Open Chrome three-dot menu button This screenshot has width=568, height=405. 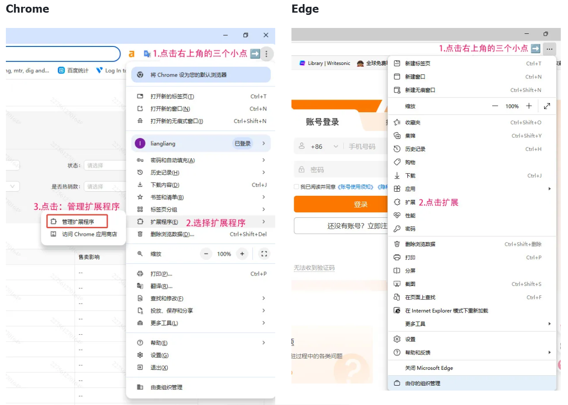[266, 54]
